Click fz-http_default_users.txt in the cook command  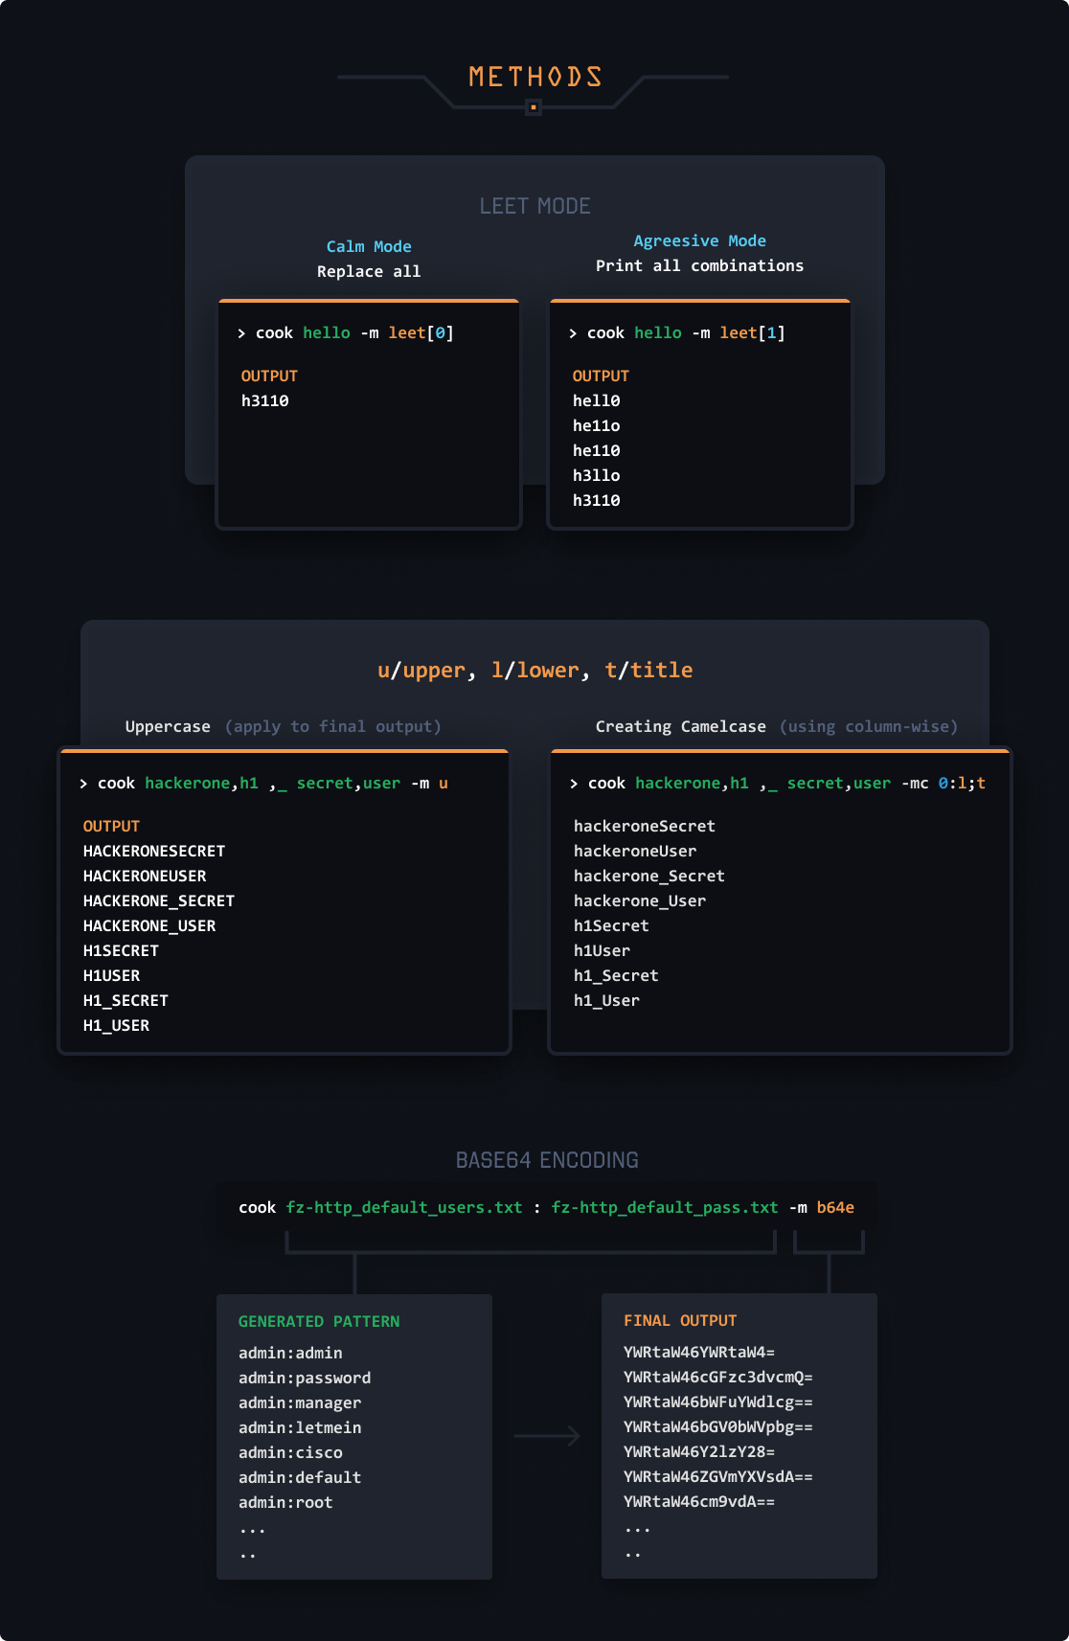click(x=404, y=1207)
